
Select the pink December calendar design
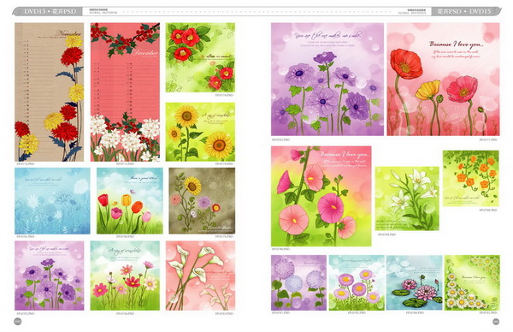125,92
